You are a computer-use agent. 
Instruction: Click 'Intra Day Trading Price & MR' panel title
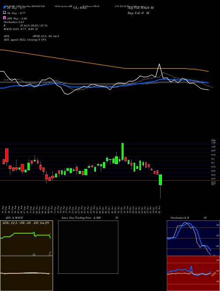81,218
